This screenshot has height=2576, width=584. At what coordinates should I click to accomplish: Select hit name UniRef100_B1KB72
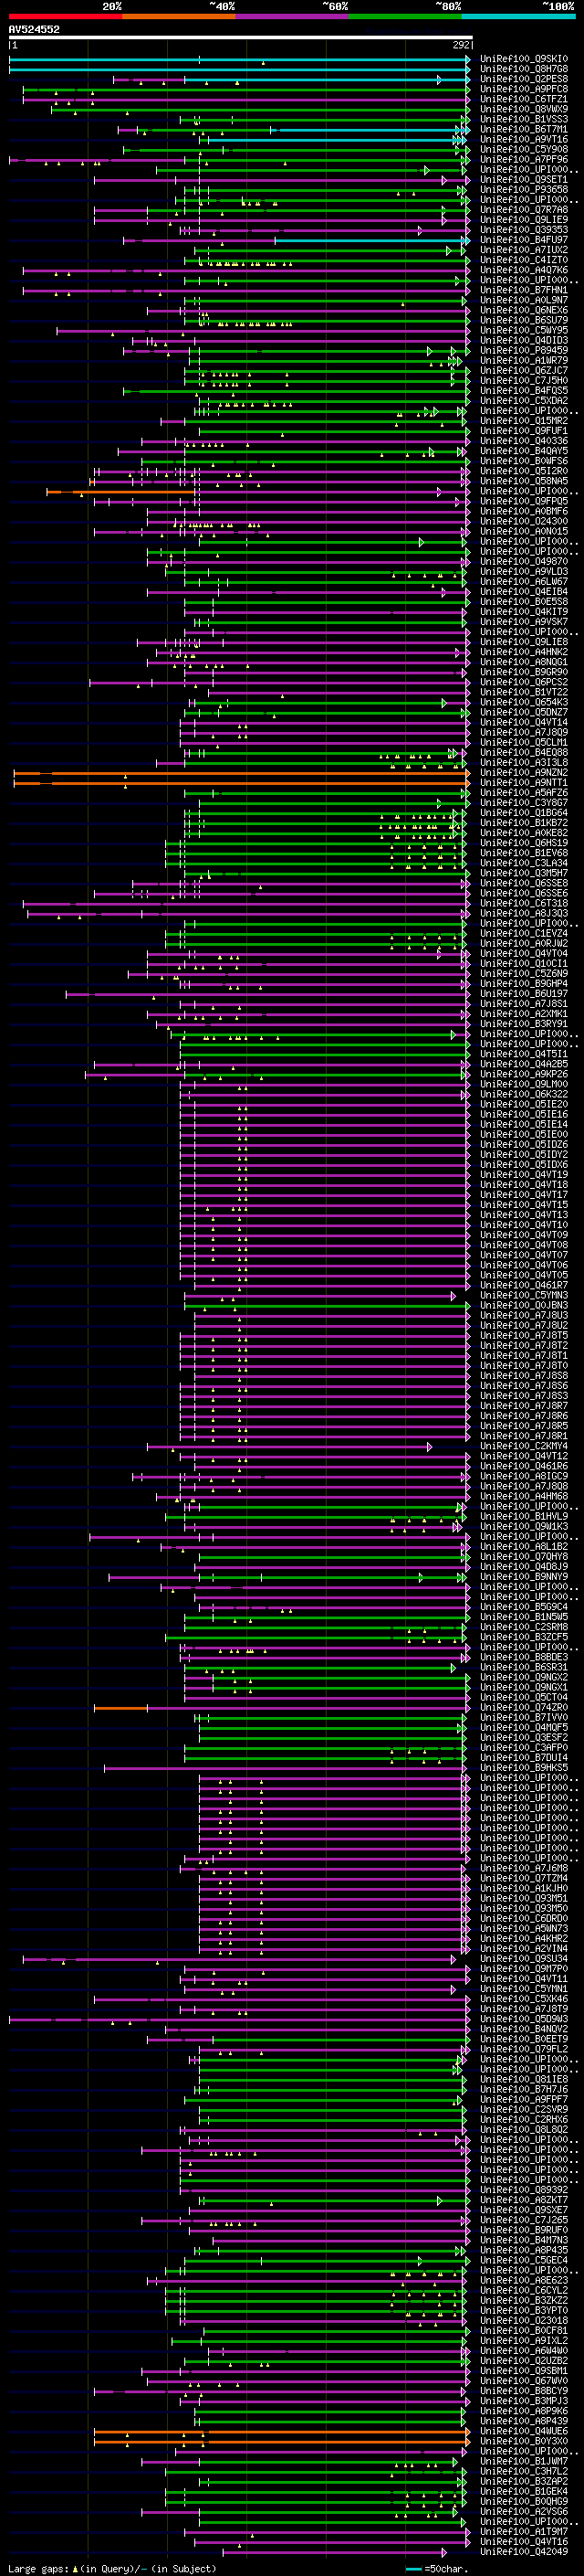pos(524,824)
